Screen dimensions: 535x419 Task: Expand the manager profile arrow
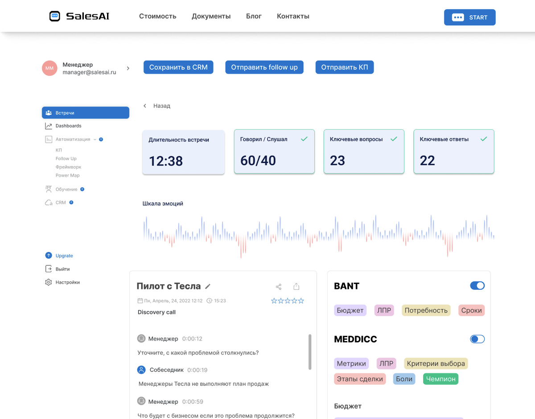pyautogui.click(x=128, y=68)
